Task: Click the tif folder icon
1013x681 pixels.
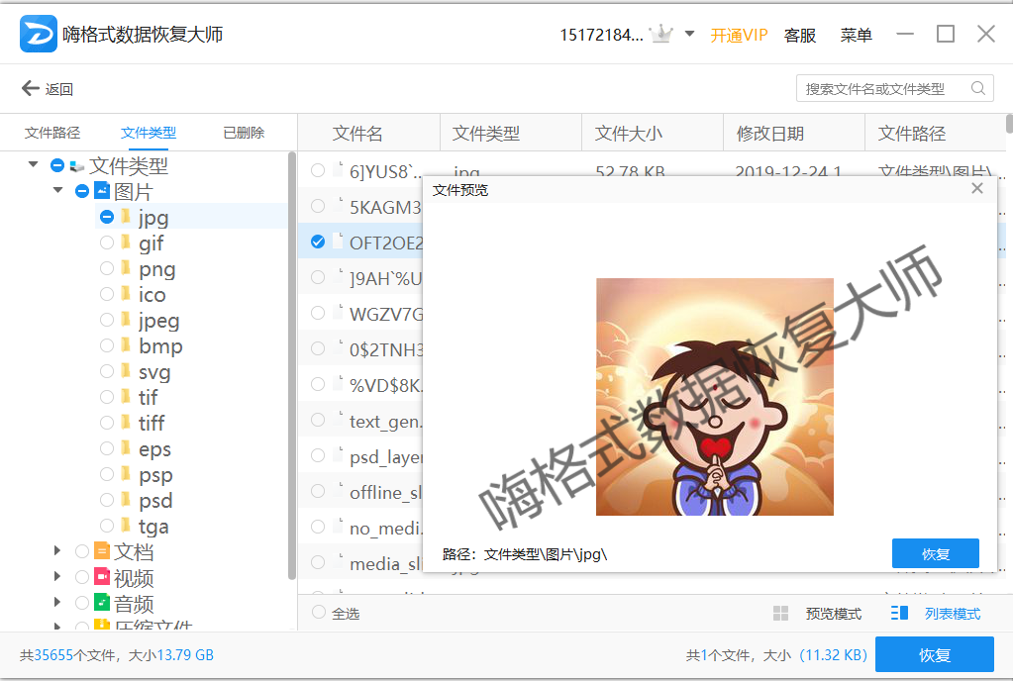Action: (x=126, y=396)
